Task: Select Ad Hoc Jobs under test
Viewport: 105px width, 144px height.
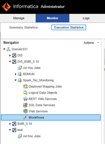Action: point(32,136)
